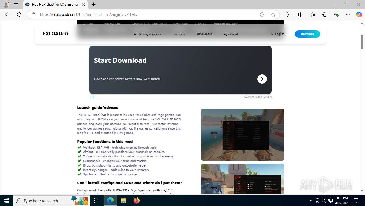This screenshot has width=365, height=206.
Task: Open Browser essentials heart icon
Action: [336, 14]
